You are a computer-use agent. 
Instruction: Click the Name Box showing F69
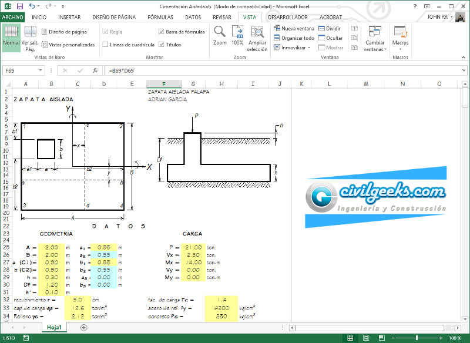21,70
